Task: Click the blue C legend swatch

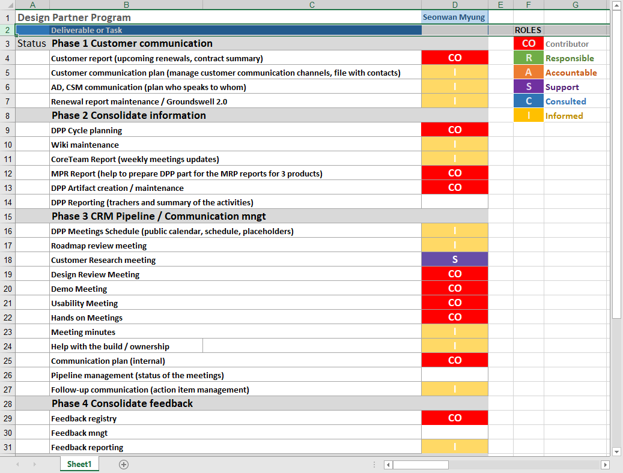Action: coord(529,101)
